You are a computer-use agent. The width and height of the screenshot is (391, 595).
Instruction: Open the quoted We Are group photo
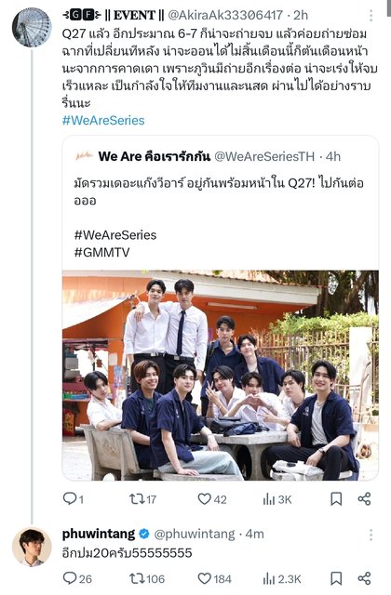tap(221, 375)
